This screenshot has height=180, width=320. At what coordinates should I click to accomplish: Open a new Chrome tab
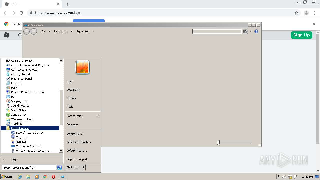(67, 4)
